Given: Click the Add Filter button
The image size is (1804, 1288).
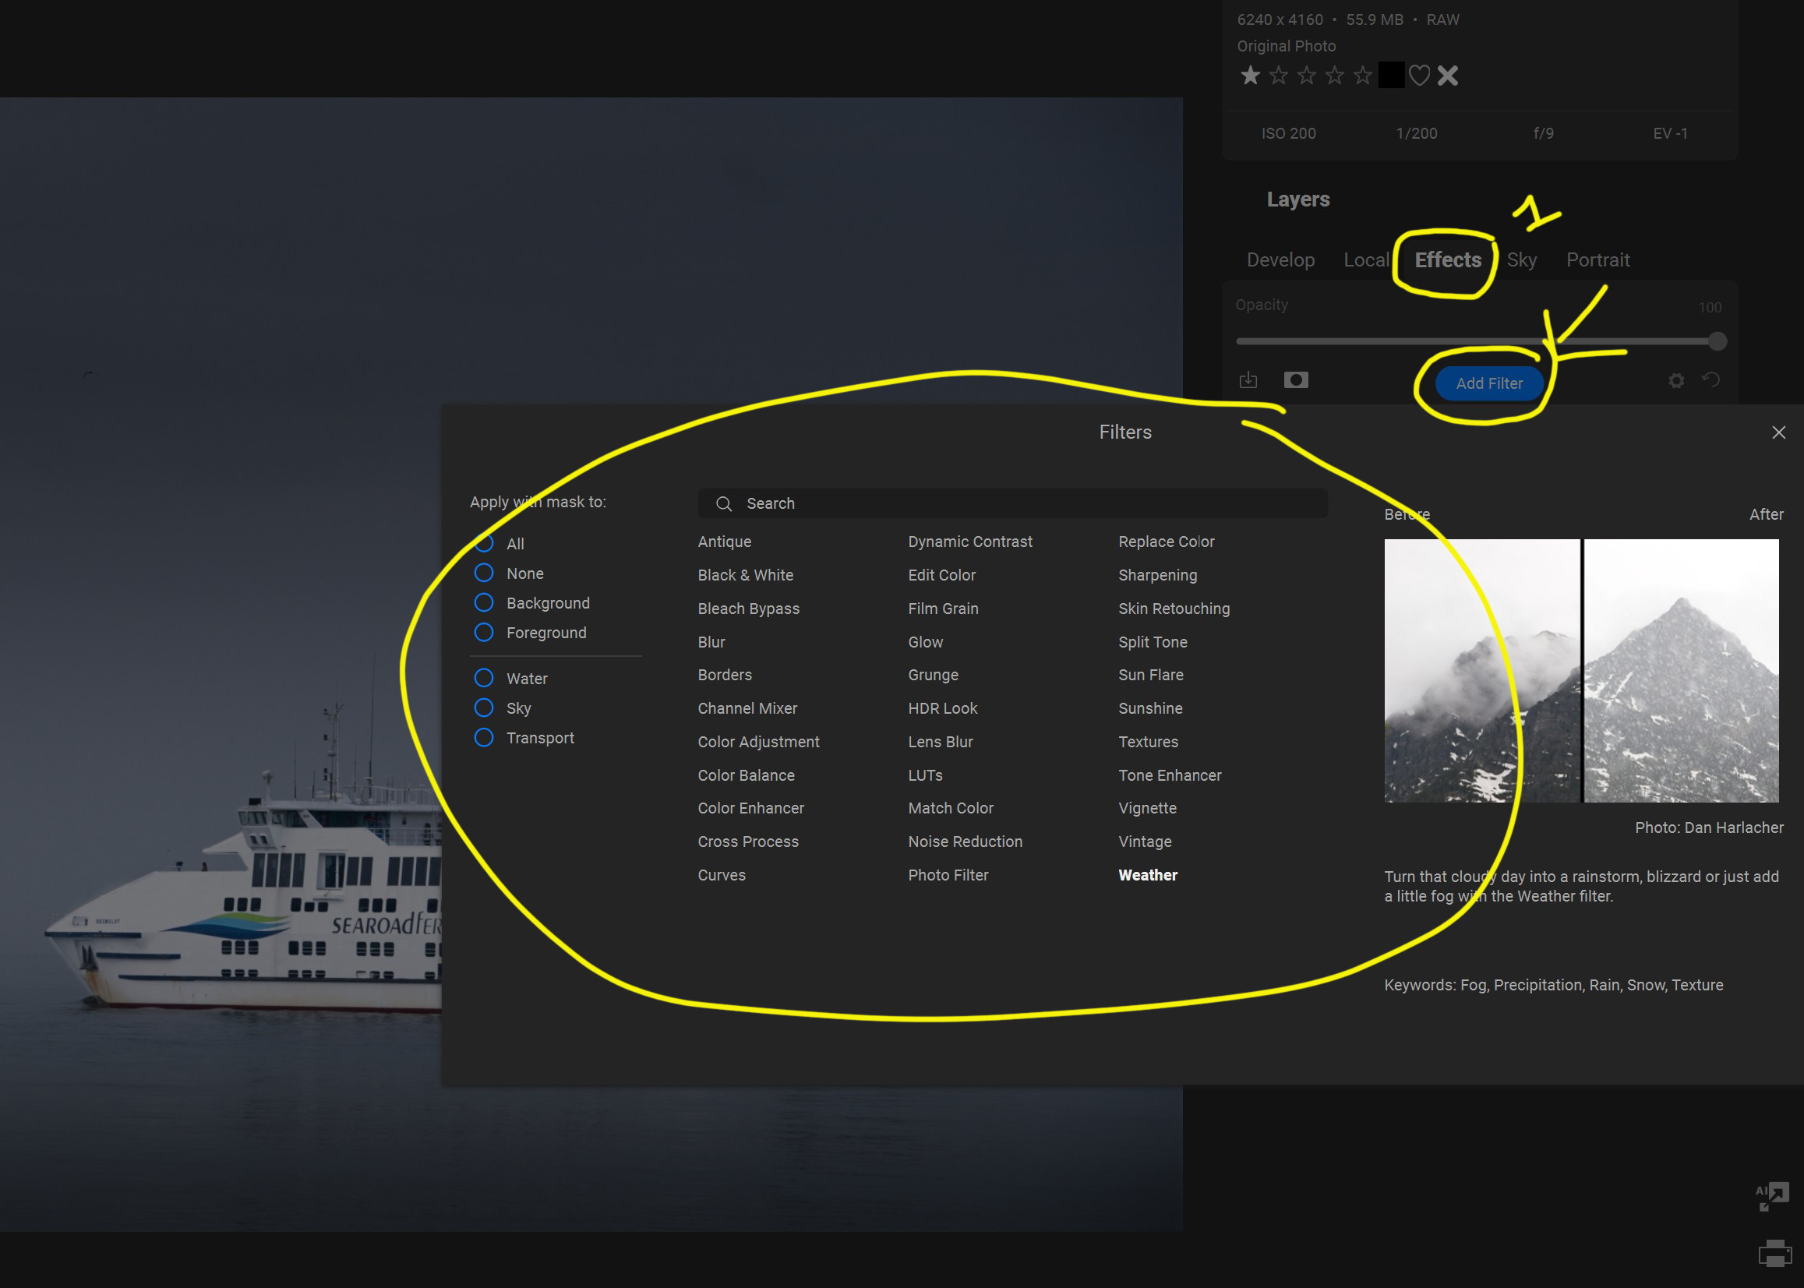Looking at the screenshot, I should [x=1488, y=383].
